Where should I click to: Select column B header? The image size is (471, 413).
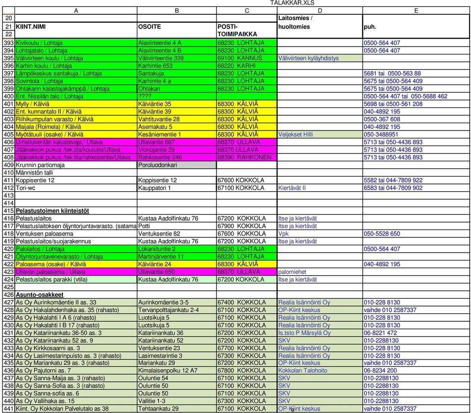click(x=177, y=10)
